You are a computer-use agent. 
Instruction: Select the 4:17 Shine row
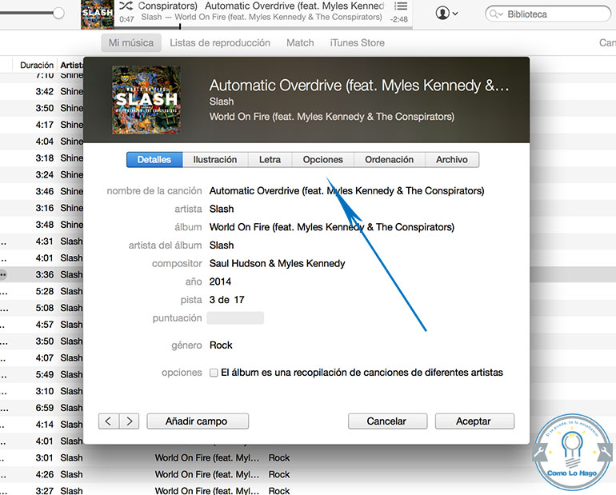tap(42, 125)
